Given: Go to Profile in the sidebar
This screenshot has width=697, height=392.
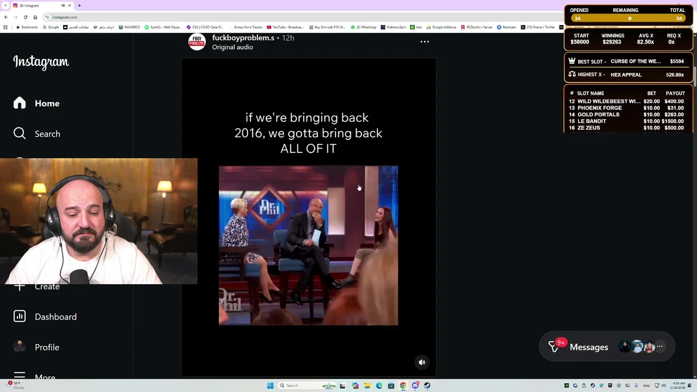Looking at the screenshot, I should pyautogui.click(x=36, y=347).
